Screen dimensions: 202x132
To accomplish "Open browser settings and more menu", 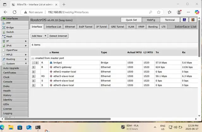I will (x=188, y=12).
